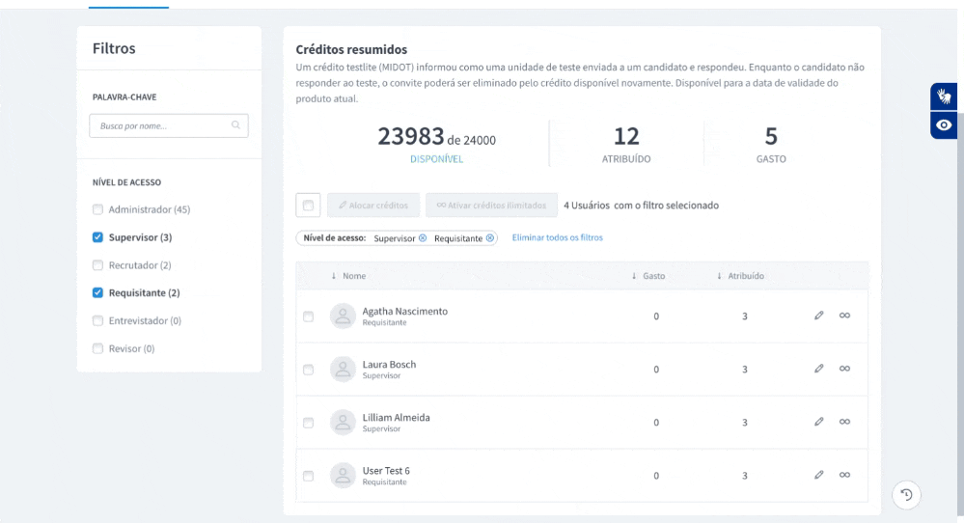Click the pencil edit icon for Agatha Nascimento
964x523 pixels.
818,316
